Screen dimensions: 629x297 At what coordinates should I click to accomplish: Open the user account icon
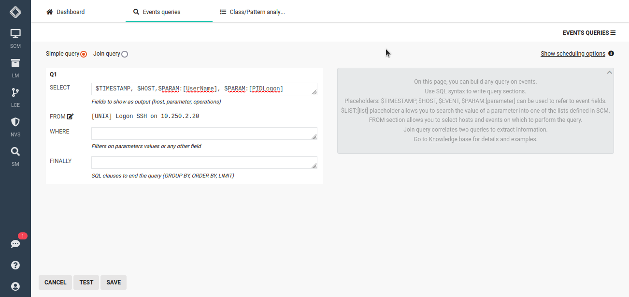15,285
